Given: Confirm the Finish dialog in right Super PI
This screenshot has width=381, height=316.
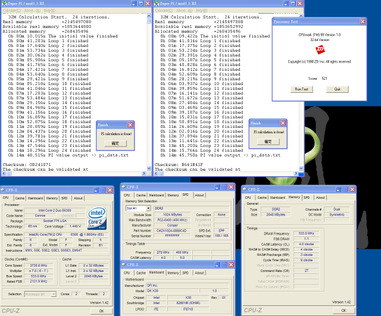Looking at the screenshot, I should [x=268, y=142].
